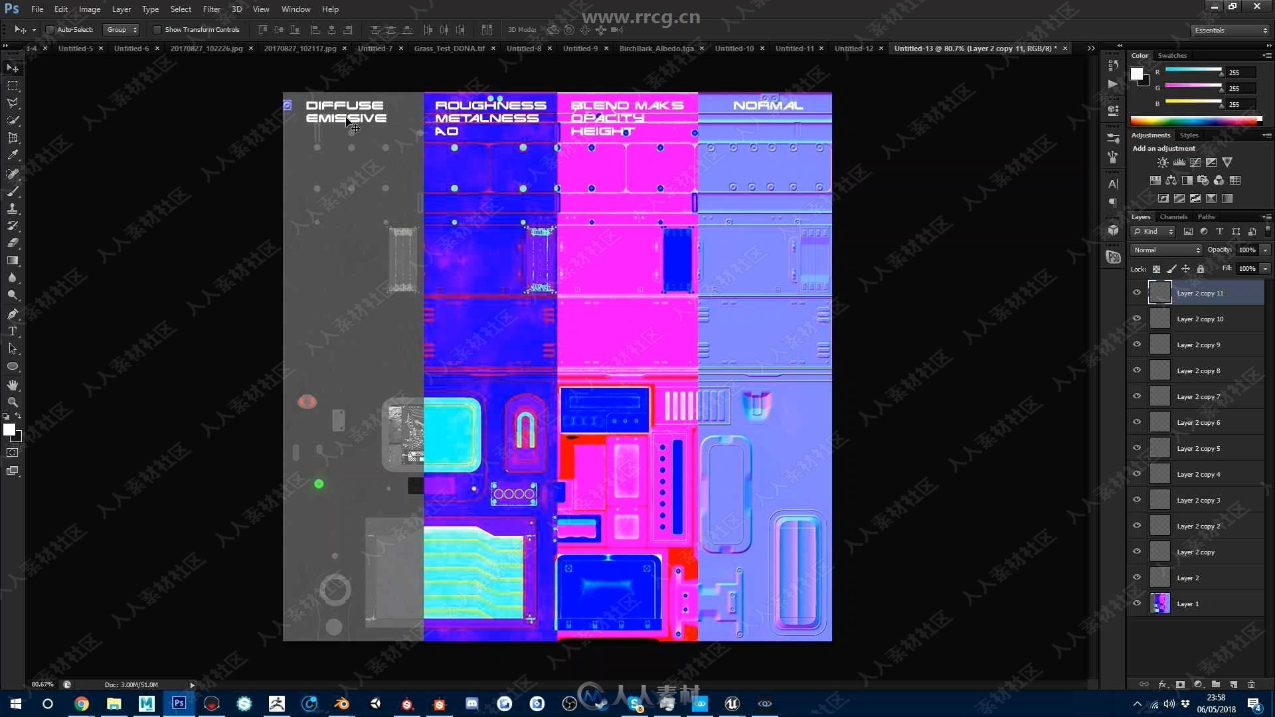This screenshot has height=717, width=1275.
Task: Select the Brush tool
Action: (12, 191)
